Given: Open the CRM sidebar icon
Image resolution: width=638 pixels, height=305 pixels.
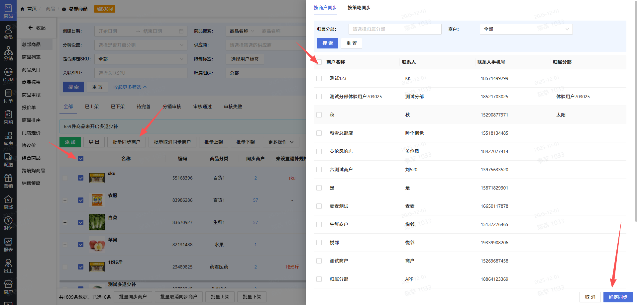Looking at the screenshot, I should [8, 75].
